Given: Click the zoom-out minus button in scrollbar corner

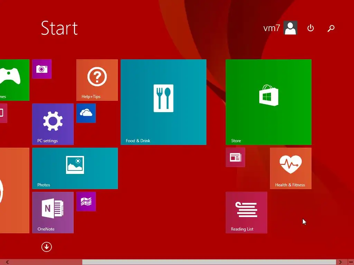Looking at the screenshot, I should point(351,262).
